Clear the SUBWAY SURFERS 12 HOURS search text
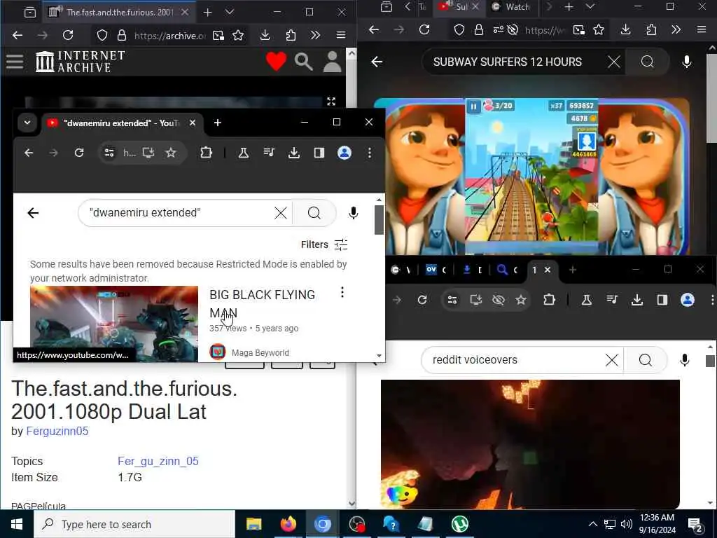 coord(614,62)
